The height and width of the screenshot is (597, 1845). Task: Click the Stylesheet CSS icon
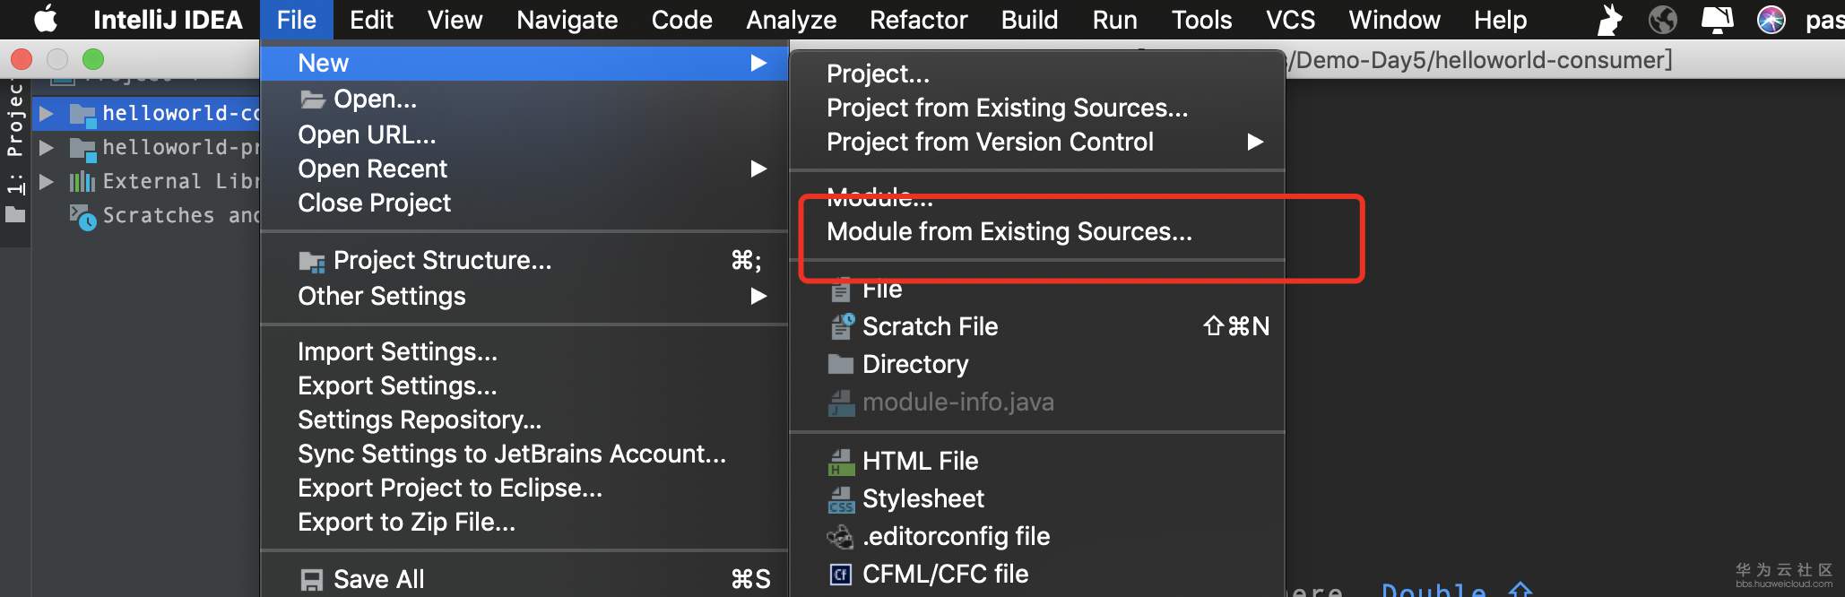pyautogui.click(x=841, y=499)
